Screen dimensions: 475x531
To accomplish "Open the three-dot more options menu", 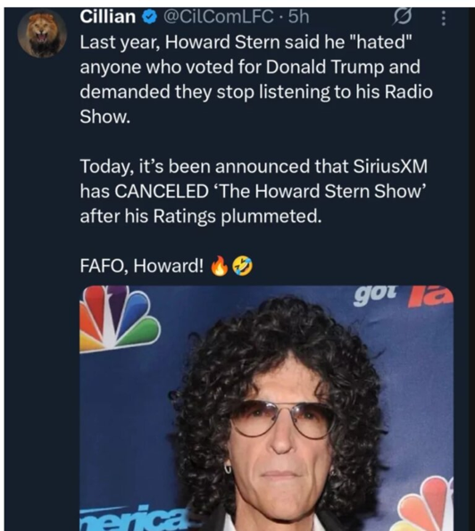I will coord(443,18).
